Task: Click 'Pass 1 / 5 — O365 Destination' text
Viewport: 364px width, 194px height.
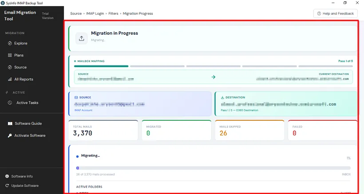Action: click(239, 110)
